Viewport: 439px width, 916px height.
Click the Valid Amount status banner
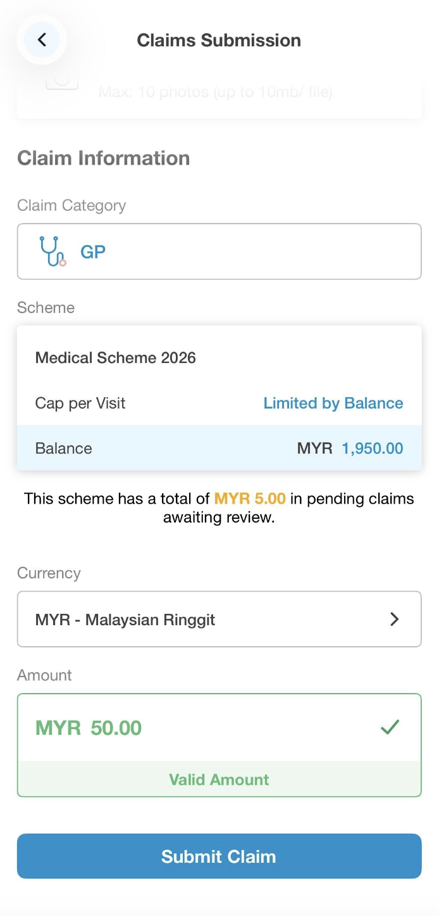click(219, 779)
